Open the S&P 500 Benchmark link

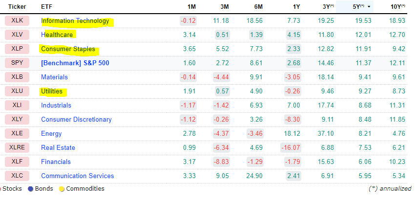75,63
